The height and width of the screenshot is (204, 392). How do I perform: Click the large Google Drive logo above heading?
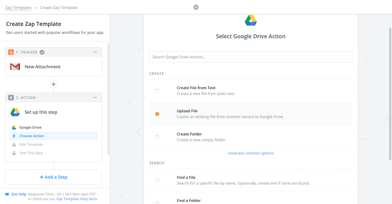click(251, 20)
